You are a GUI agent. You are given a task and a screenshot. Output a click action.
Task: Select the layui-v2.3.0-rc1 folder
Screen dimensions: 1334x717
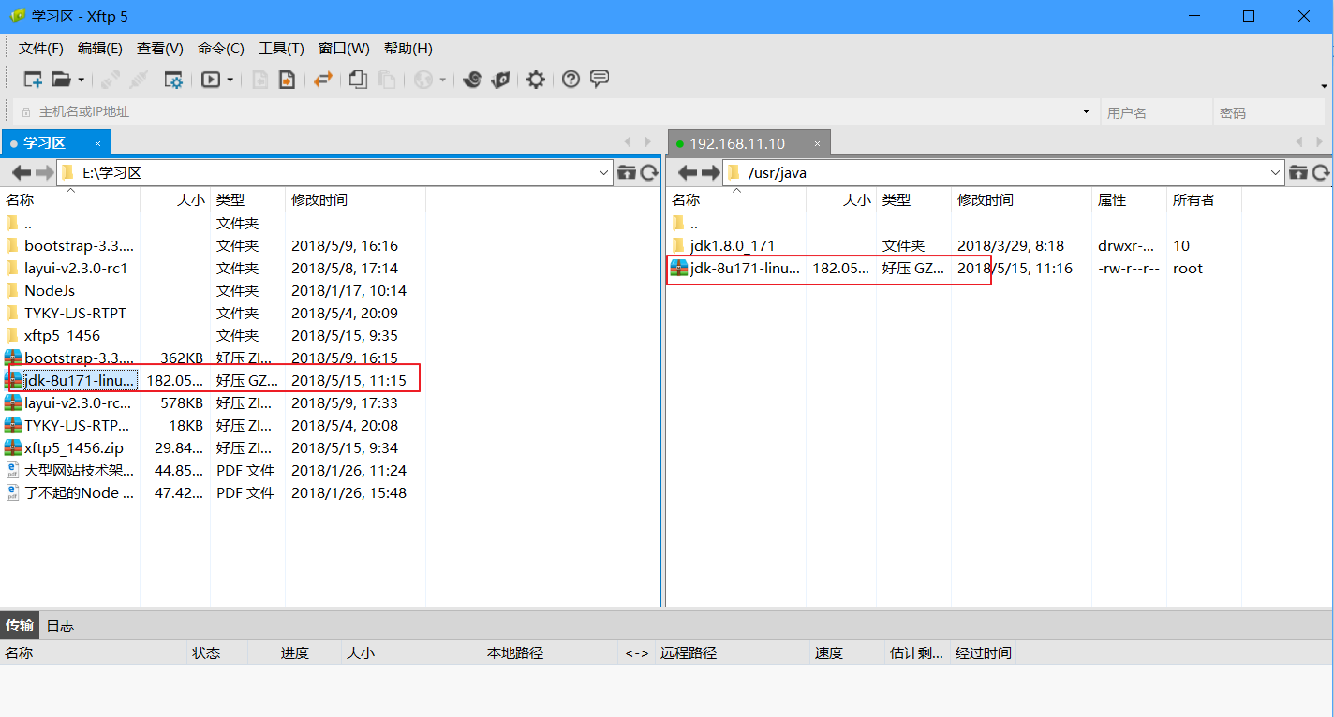[76, 268]
